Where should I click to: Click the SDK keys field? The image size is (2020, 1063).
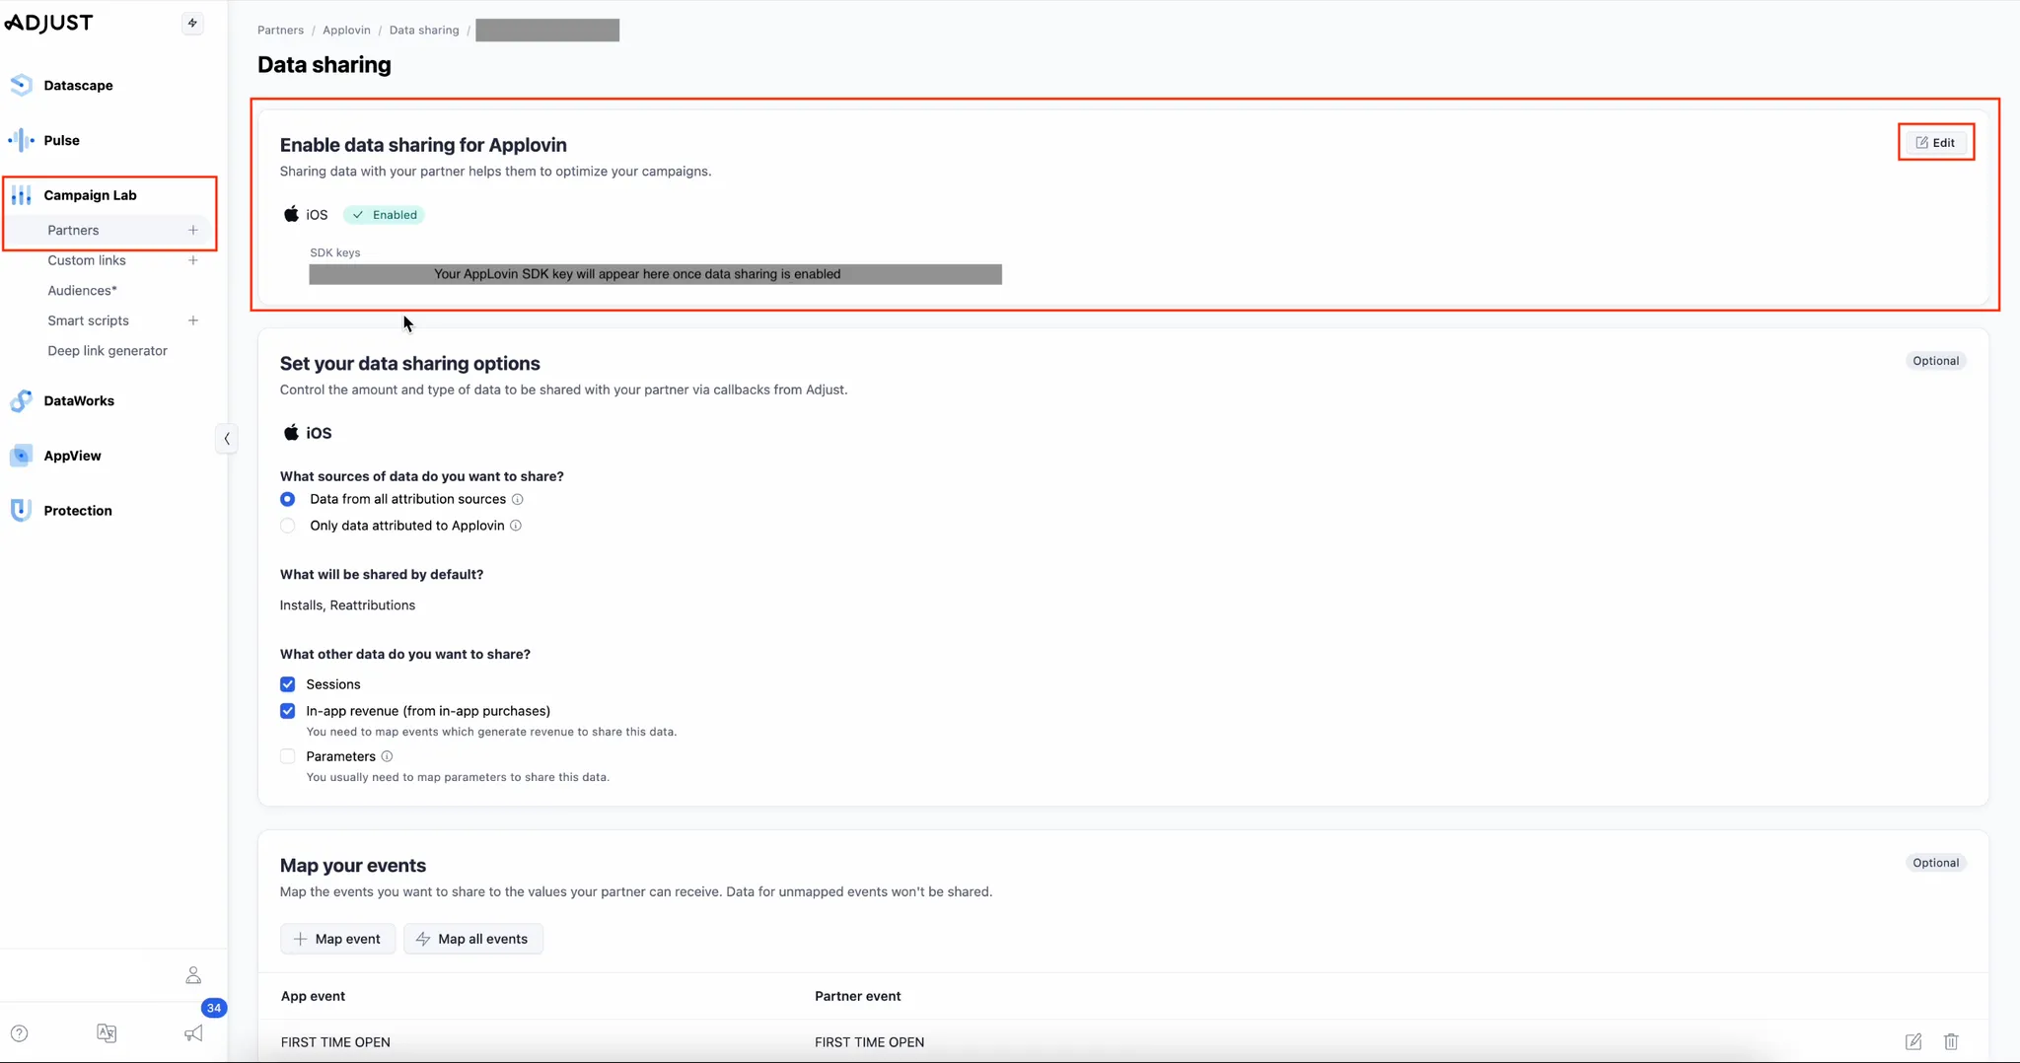tap(655, 274)
